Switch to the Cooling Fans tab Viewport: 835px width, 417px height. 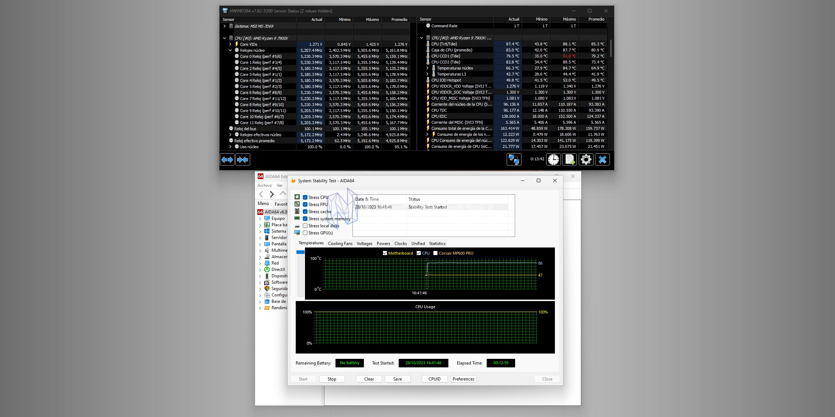coord(340,244)
